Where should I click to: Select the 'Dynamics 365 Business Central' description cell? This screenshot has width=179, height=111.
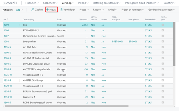(39, 36)
